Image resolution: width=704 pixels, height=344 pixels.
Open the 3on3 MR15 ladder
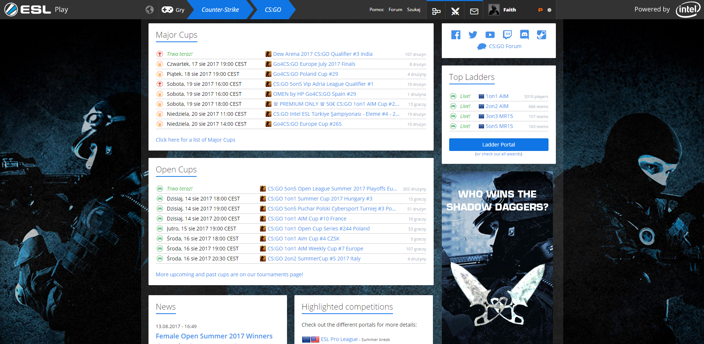tap(499, 116)
